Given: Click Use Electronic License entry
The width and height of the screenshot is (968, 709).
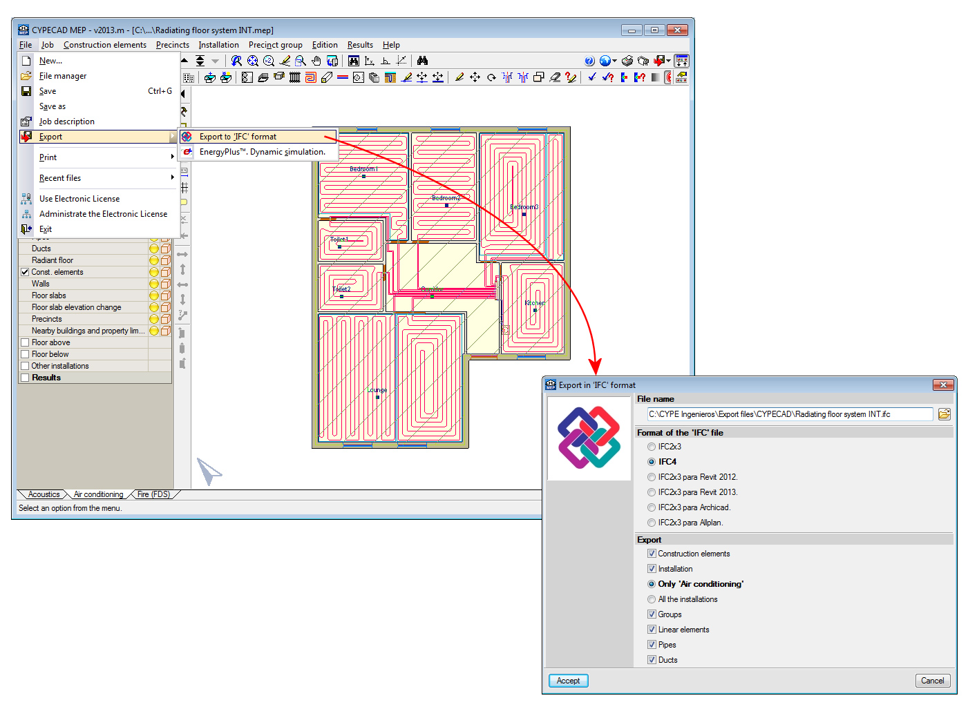Looking at the screenshot, I should coord(79,199).
